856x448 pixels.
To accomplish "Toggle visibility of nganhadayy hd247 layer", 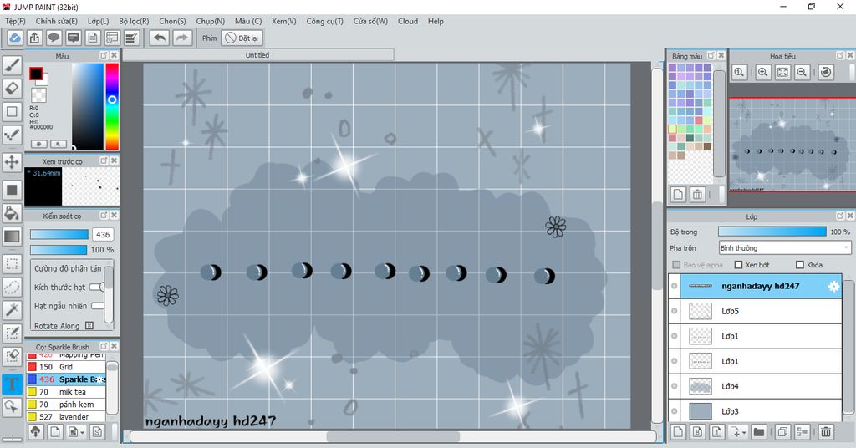I will tap(675, 286).
